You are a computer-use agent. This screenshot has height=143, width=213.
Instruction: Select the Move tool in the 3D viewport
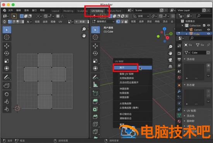pos(95,46)
